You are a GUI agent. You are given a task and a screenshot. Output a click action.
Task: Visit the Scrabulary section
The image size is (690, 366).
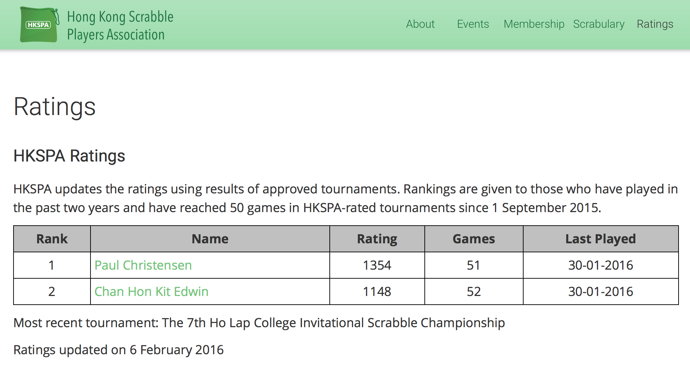coord(599,24)
